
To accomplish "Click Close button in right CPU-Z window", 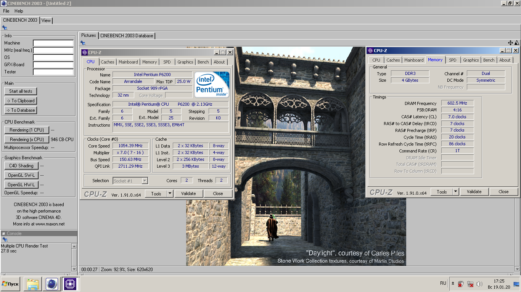I will (x=504, y=192).
